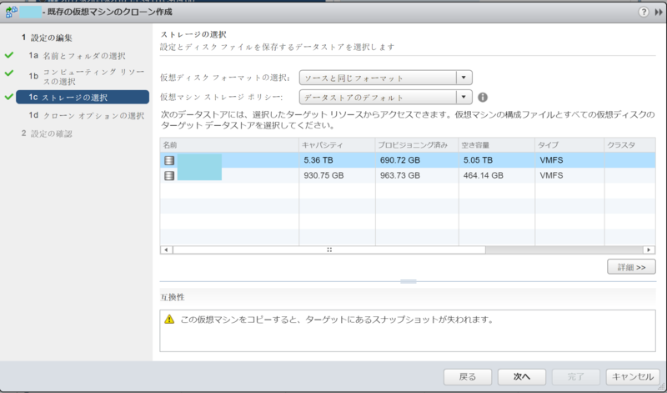Click the 次へ button

(x=522, y=377)
